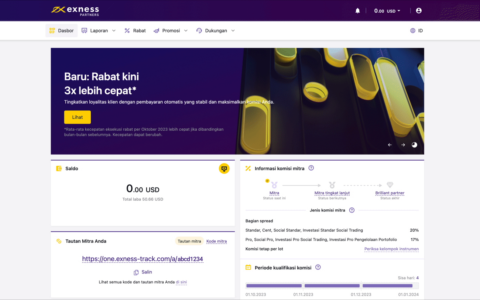Screen dimensions: 480x300
Task: Open the Rabat menu item
Action: click(x=135, y=31)
